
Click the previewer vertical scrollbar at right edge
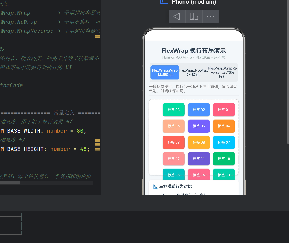pos(288,72)
